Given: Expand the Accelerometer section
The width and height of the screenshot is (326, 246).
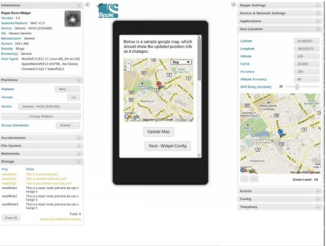Looking at the screenshot, I should (41, 138).
